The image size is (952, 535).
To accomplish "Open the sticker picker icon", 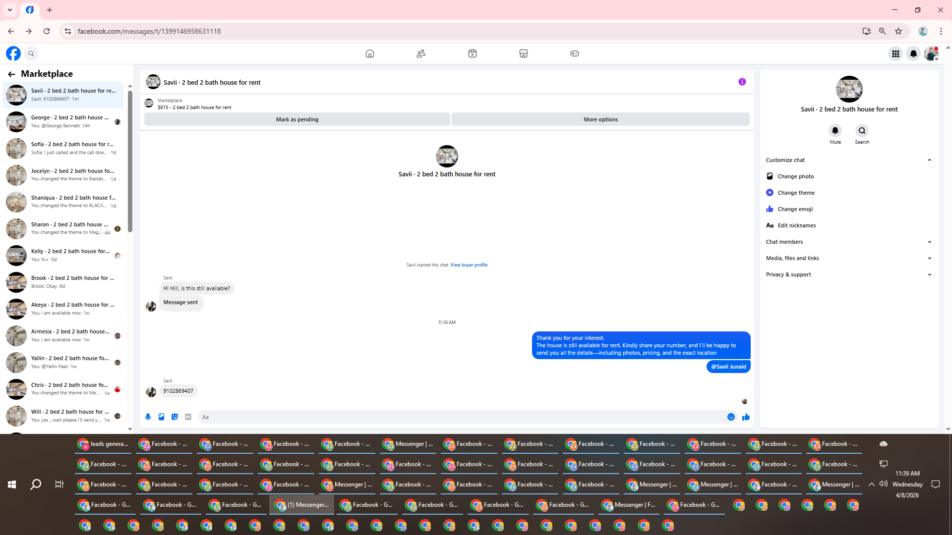I will (x=175, y=417).
